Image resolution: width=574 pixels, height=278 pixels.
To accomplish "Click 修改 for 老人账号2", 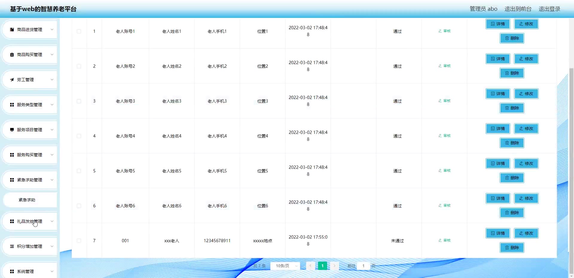I will (526, 59).
